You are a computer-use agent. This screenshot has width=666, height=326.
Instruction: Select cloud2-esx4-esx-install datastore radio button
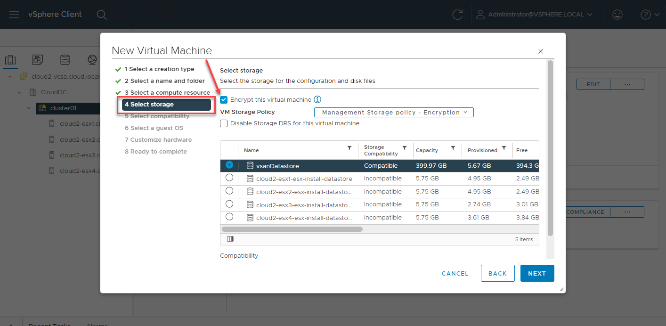[x=229, y=217]
